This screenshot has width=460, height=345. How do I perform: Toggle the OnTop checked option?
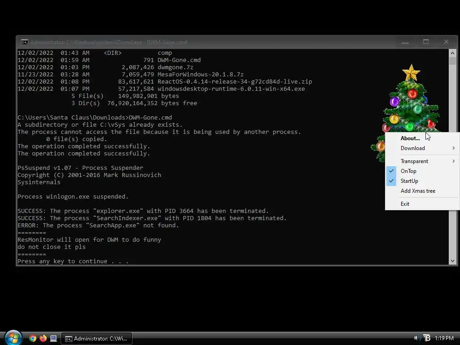(x=408, y=171)
